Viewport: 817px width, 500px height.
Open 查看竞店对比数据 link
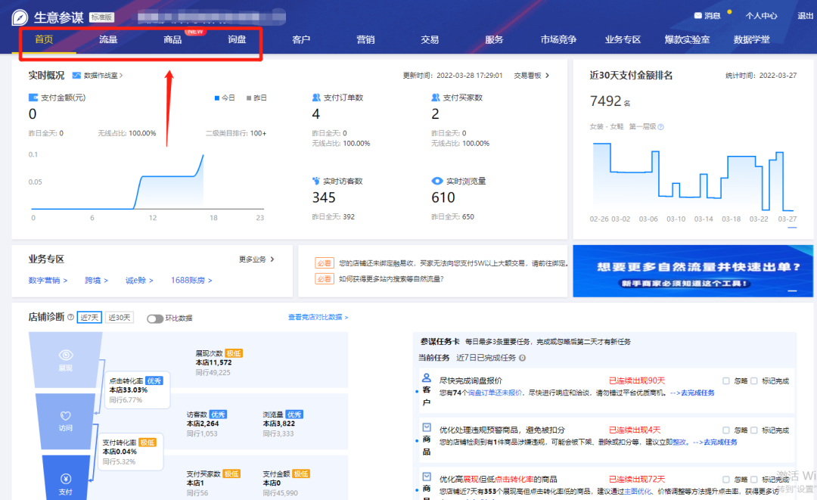[x=318, y=317]
